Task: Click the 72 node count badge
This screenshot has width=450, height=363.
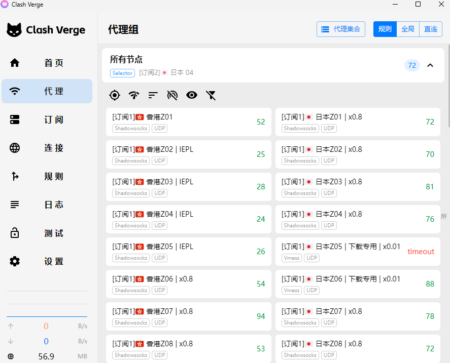Action: tap(412, 65)
